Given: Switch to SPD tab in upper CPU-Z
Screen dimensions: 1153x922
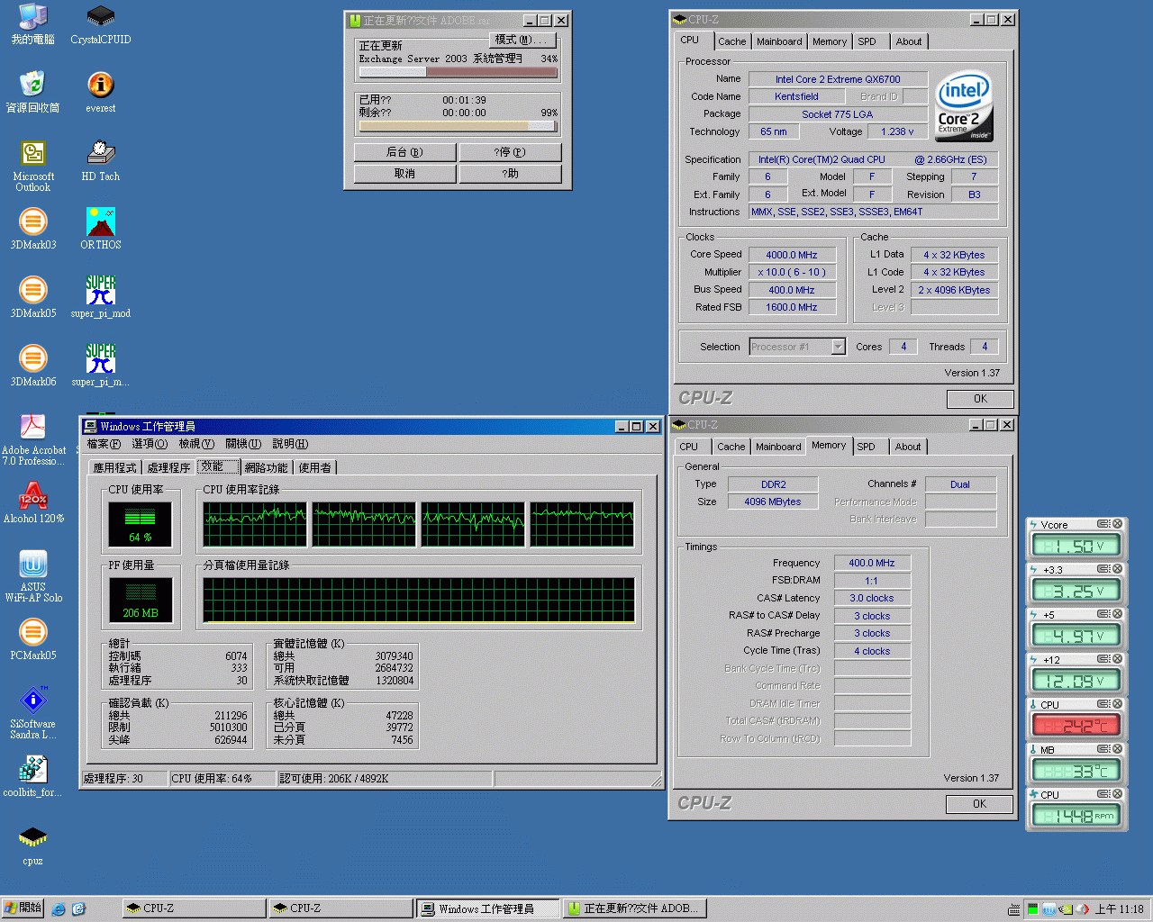Looking at the screenshot, I should coord(867,41).
